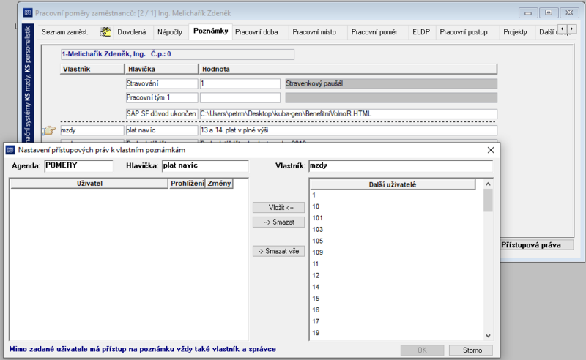Click the SAP SF důvod ukončen field
This screenshot has width=586, height=360.
[x=162, y=114]
